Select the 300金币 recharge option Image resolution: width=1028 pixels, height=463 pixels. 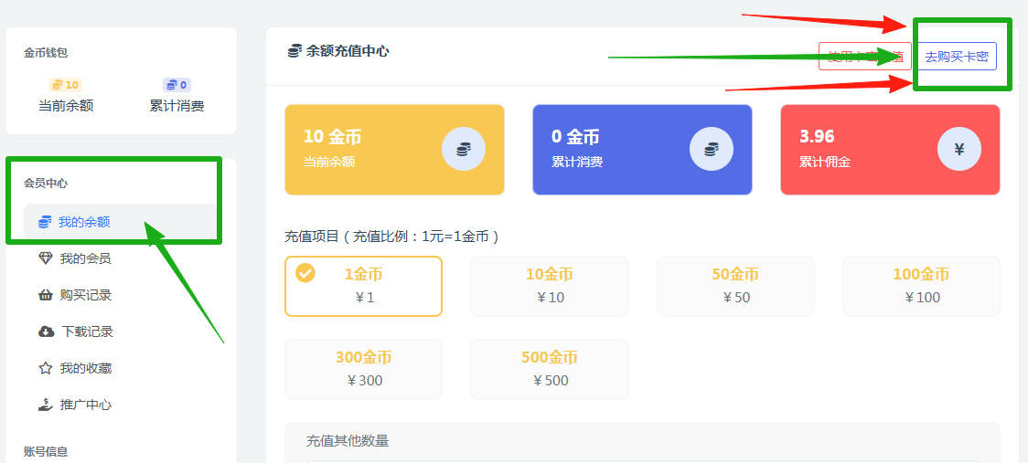(x=363, y=369)
